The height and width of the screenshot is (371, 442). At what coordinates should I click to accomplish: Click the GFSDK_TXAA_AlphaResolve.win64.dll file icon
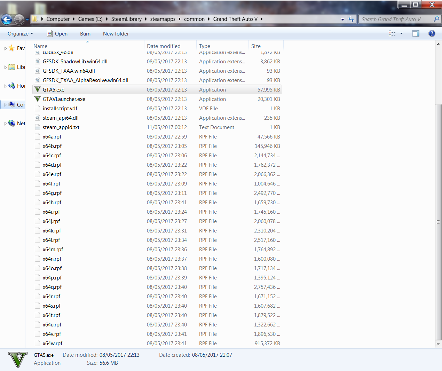click(x=38, y=80)
